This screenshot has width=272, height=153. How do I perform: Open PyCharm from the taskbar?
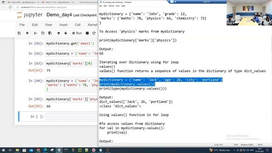[x=79, y=150]
